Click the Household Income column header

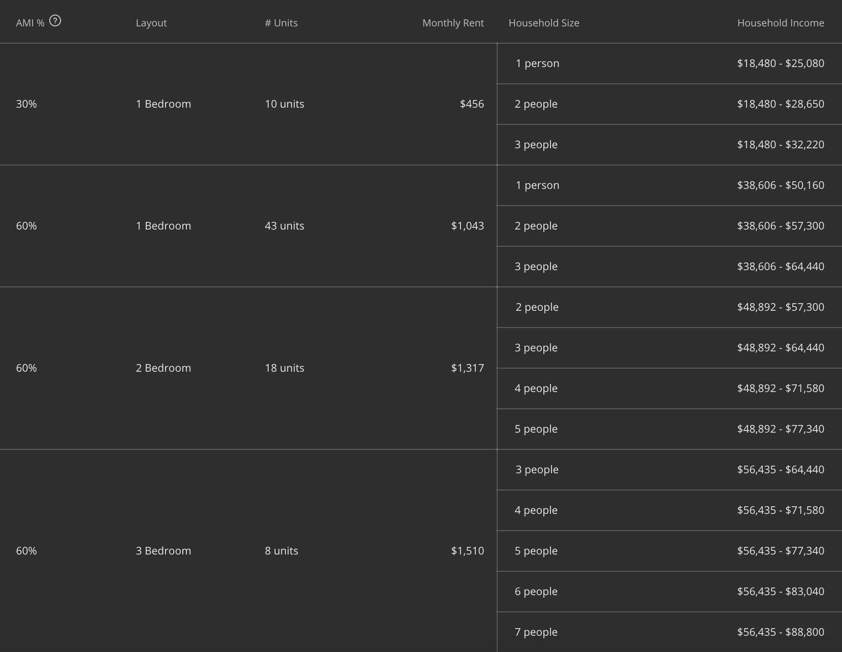780,23
